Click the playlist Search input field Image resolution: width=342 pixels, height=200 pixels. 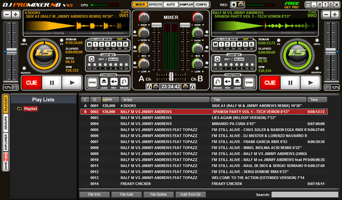point(305,195)
